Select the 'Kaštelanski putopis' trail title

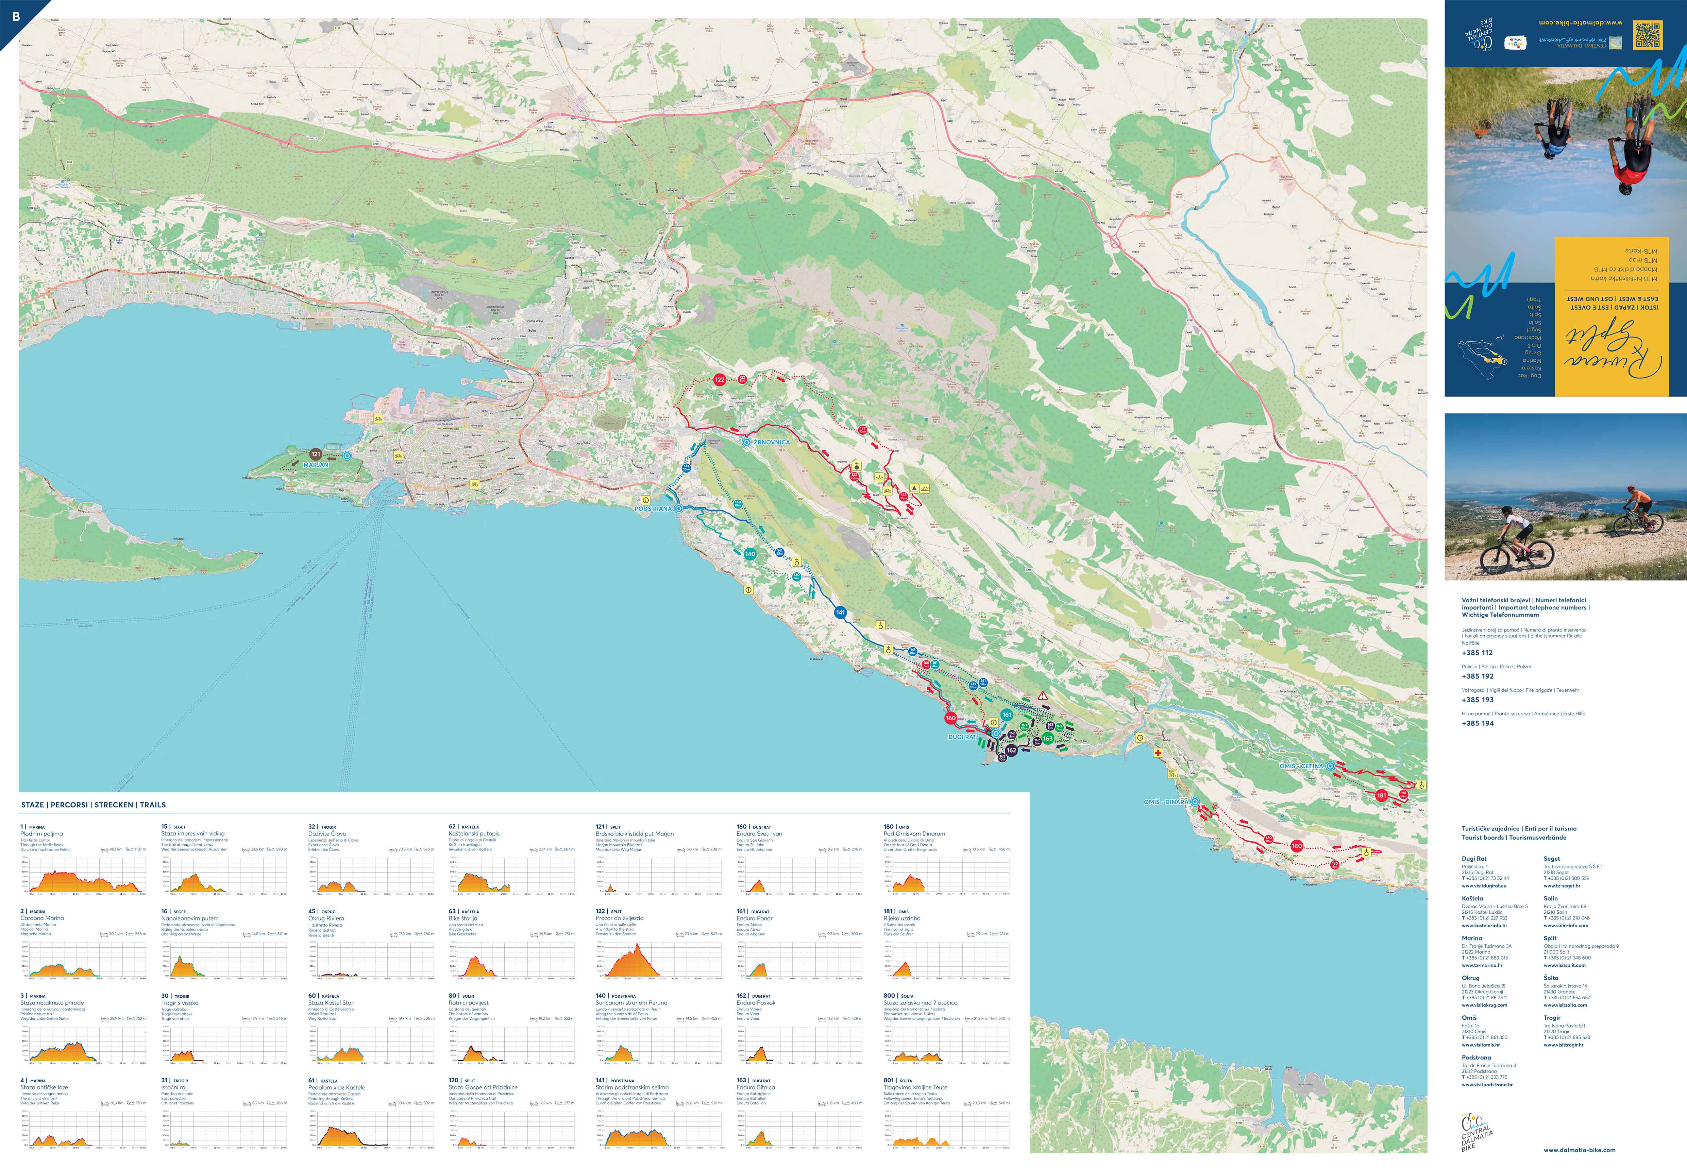474,833
